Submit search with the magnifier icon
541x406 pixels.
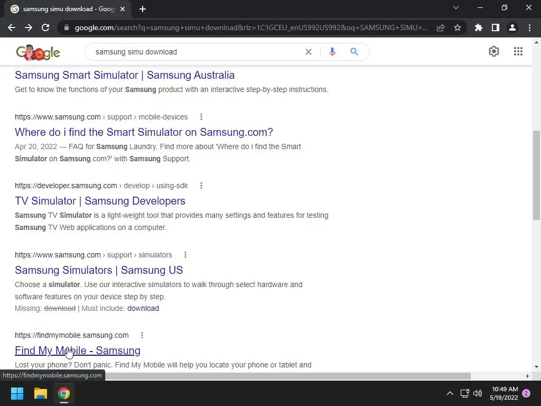point(354,52)
